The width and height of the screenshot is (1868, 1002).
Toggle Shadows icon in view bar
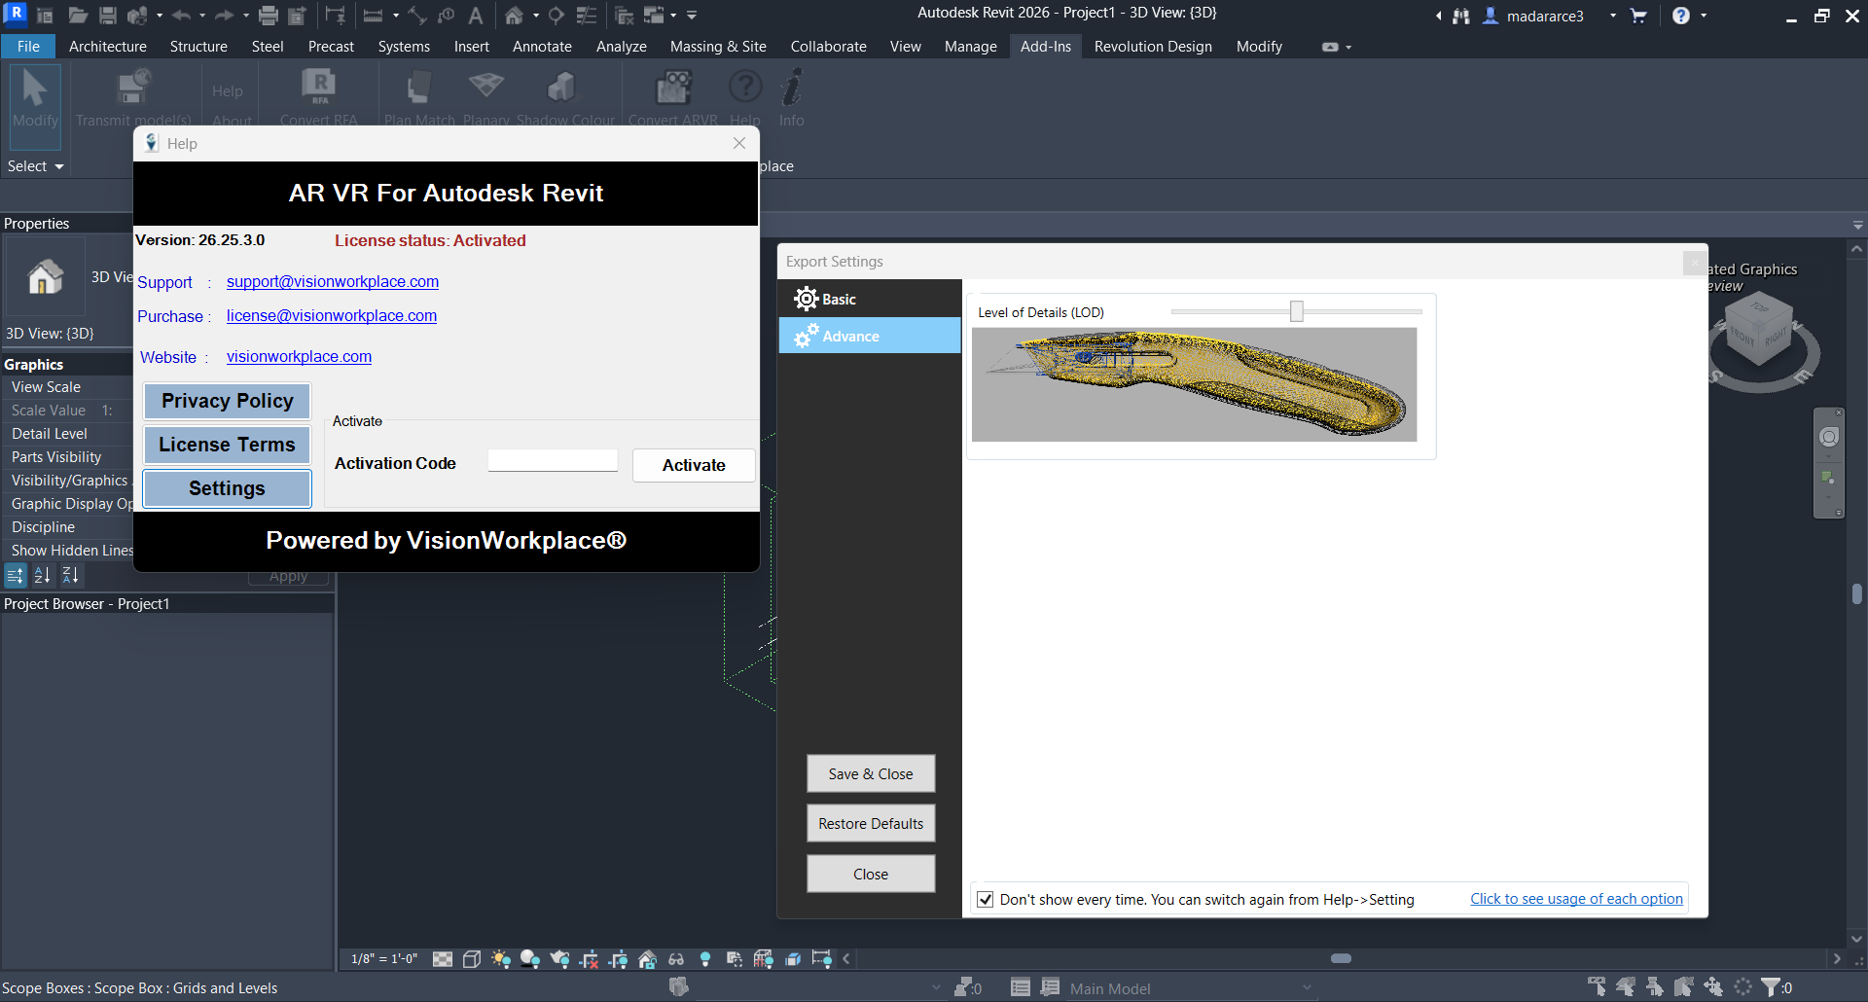click(530, 959)
